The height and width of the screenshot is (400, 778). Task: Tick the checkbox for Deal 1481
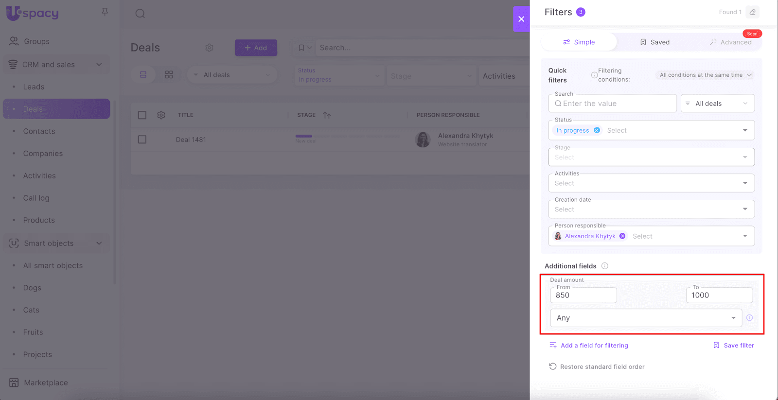tap(142, 139)
